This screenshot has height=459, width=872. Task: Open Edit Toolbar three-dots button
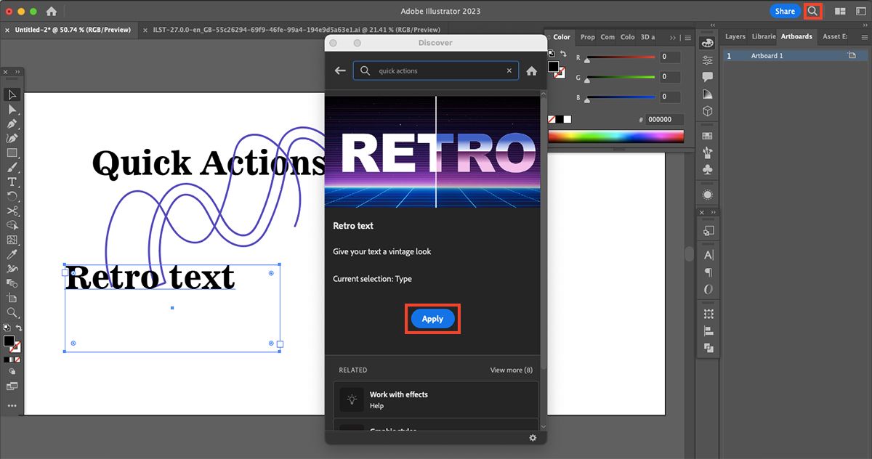tap(12, 405)
